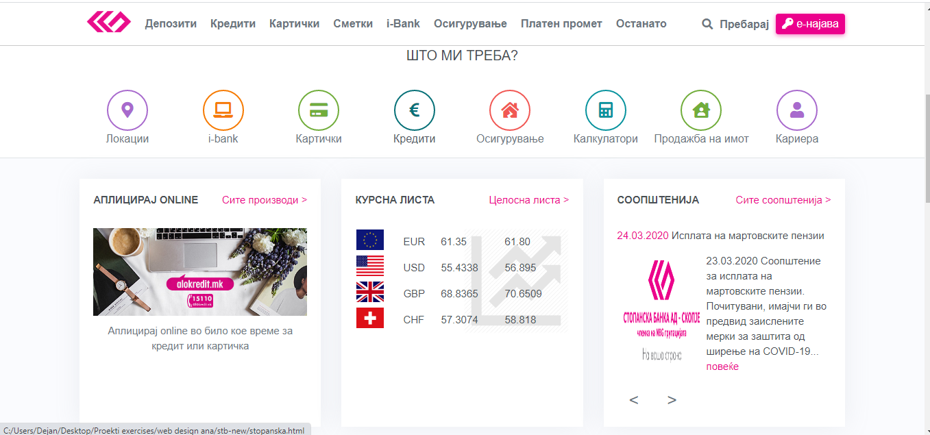The width and height of the screenshot is (930, 435).
Task: Click the Stopanska Banka logo in header
Action: coord(108,23)
